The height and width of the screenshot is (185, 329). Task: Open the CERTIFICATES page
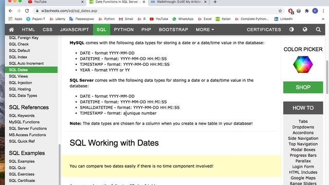[264, 30]
